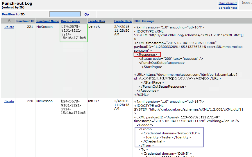252x157 pixels.
Task: Delete punch-out log entry 221
Action: [9, 27]
